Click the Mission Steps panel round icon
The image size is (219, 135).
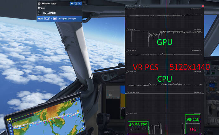click(39, 3)
